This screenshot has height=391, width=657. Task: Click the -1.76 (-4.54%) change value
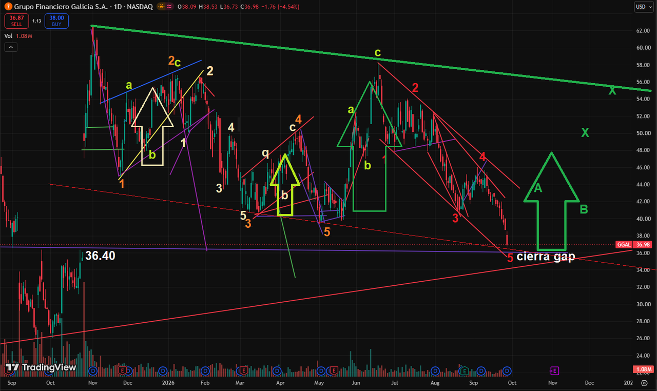[x=281, y=7]
